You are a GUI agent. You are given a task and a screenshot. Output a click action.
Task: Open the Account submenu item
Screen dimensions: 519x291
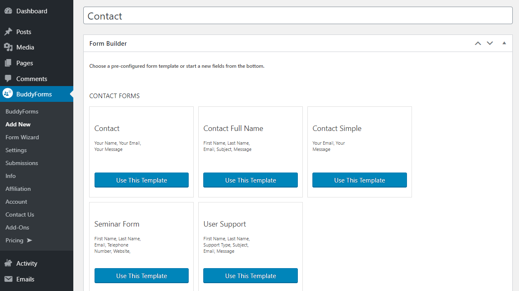16,202
